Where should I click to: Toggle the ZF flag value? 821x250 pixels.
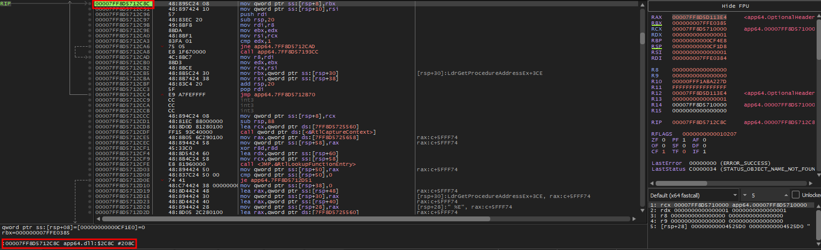pos(663,140)
